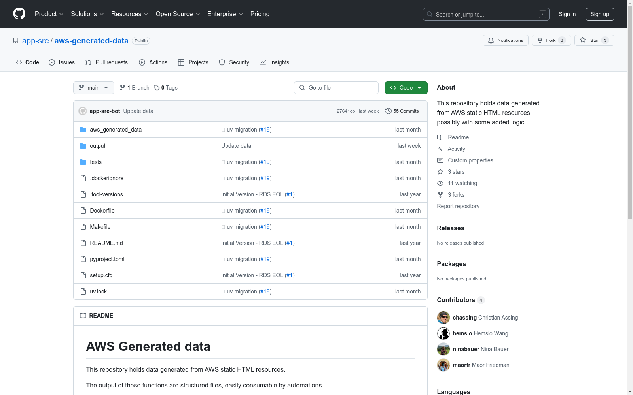Open the README outline list icon
Image resolution: width=633 pixels, height=395 pixels.
[417, 316]
